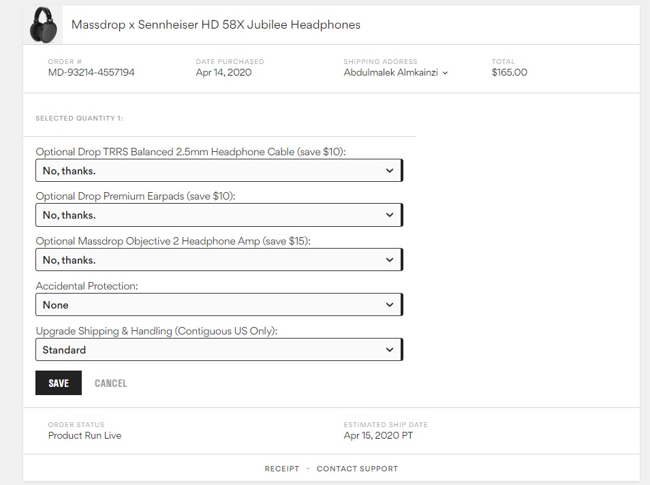Open the Accidental Protection dropdown set to None
650x485 pixels.
[x=219, y=305]
